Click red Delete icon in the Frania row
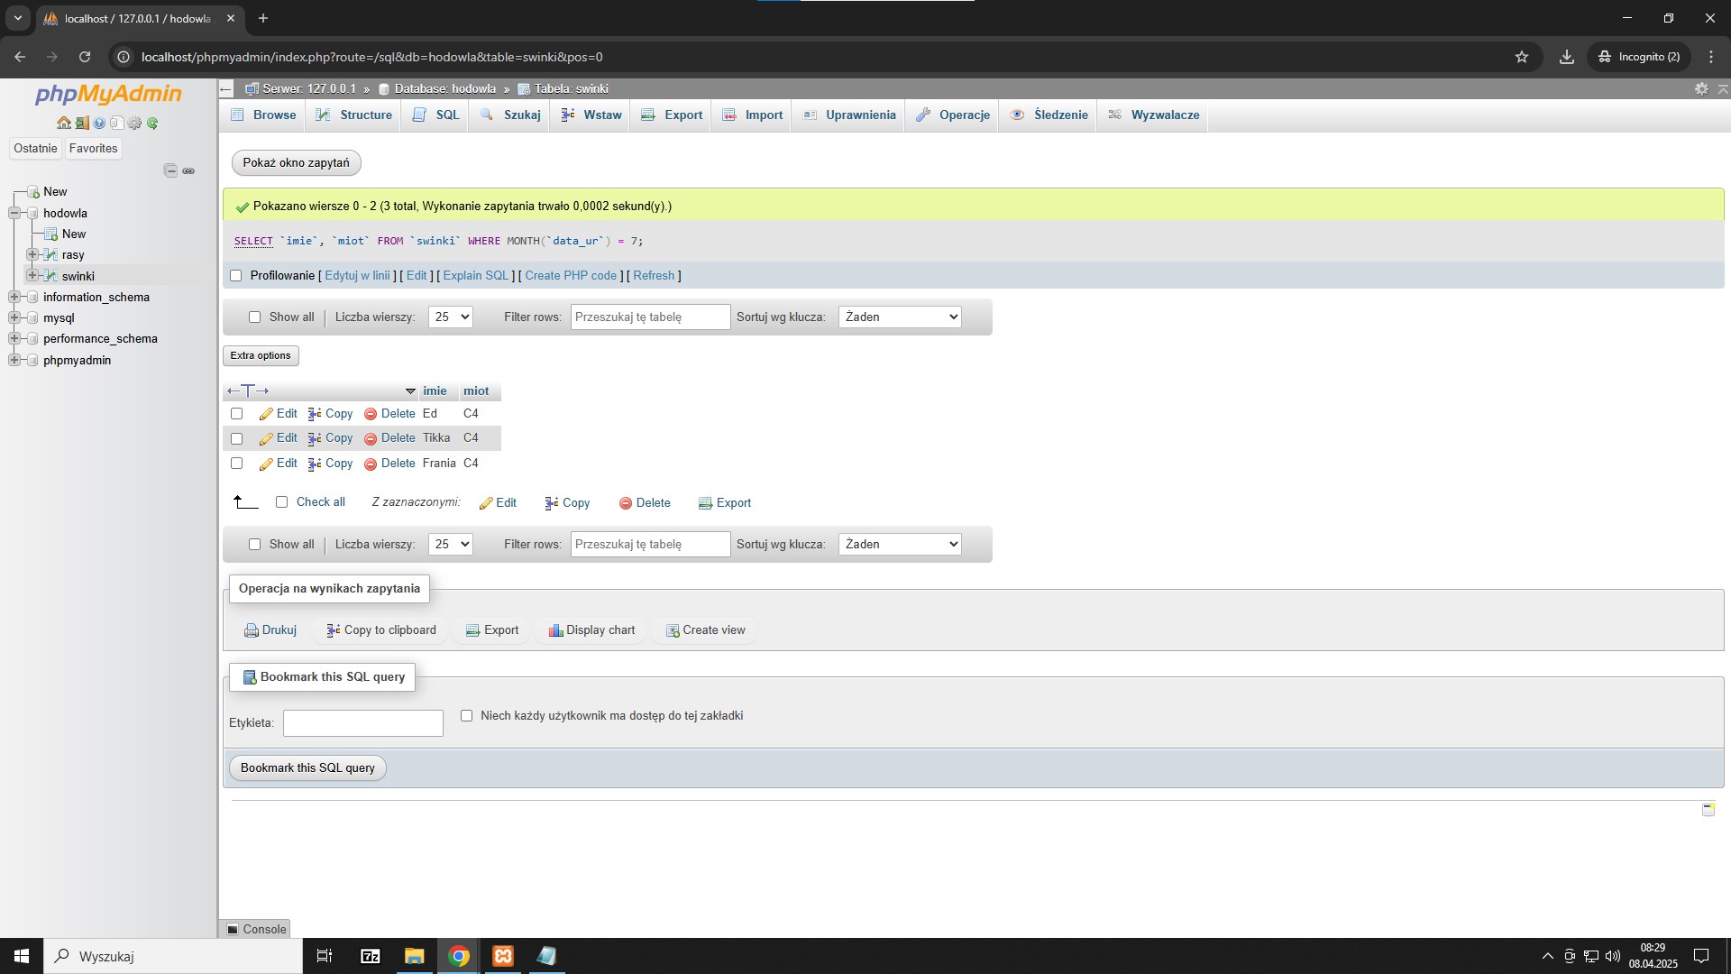Viewport: 1731px width, 974px height. (x=371, y=464)
